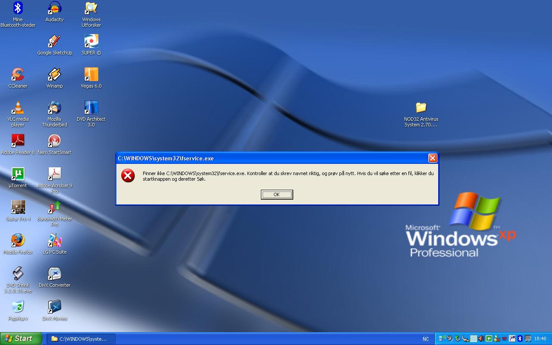The width and height of the screenshot is (552, 345).
Task: Click the Safely Remove Hardware tray icon
Action: (458, 339)
